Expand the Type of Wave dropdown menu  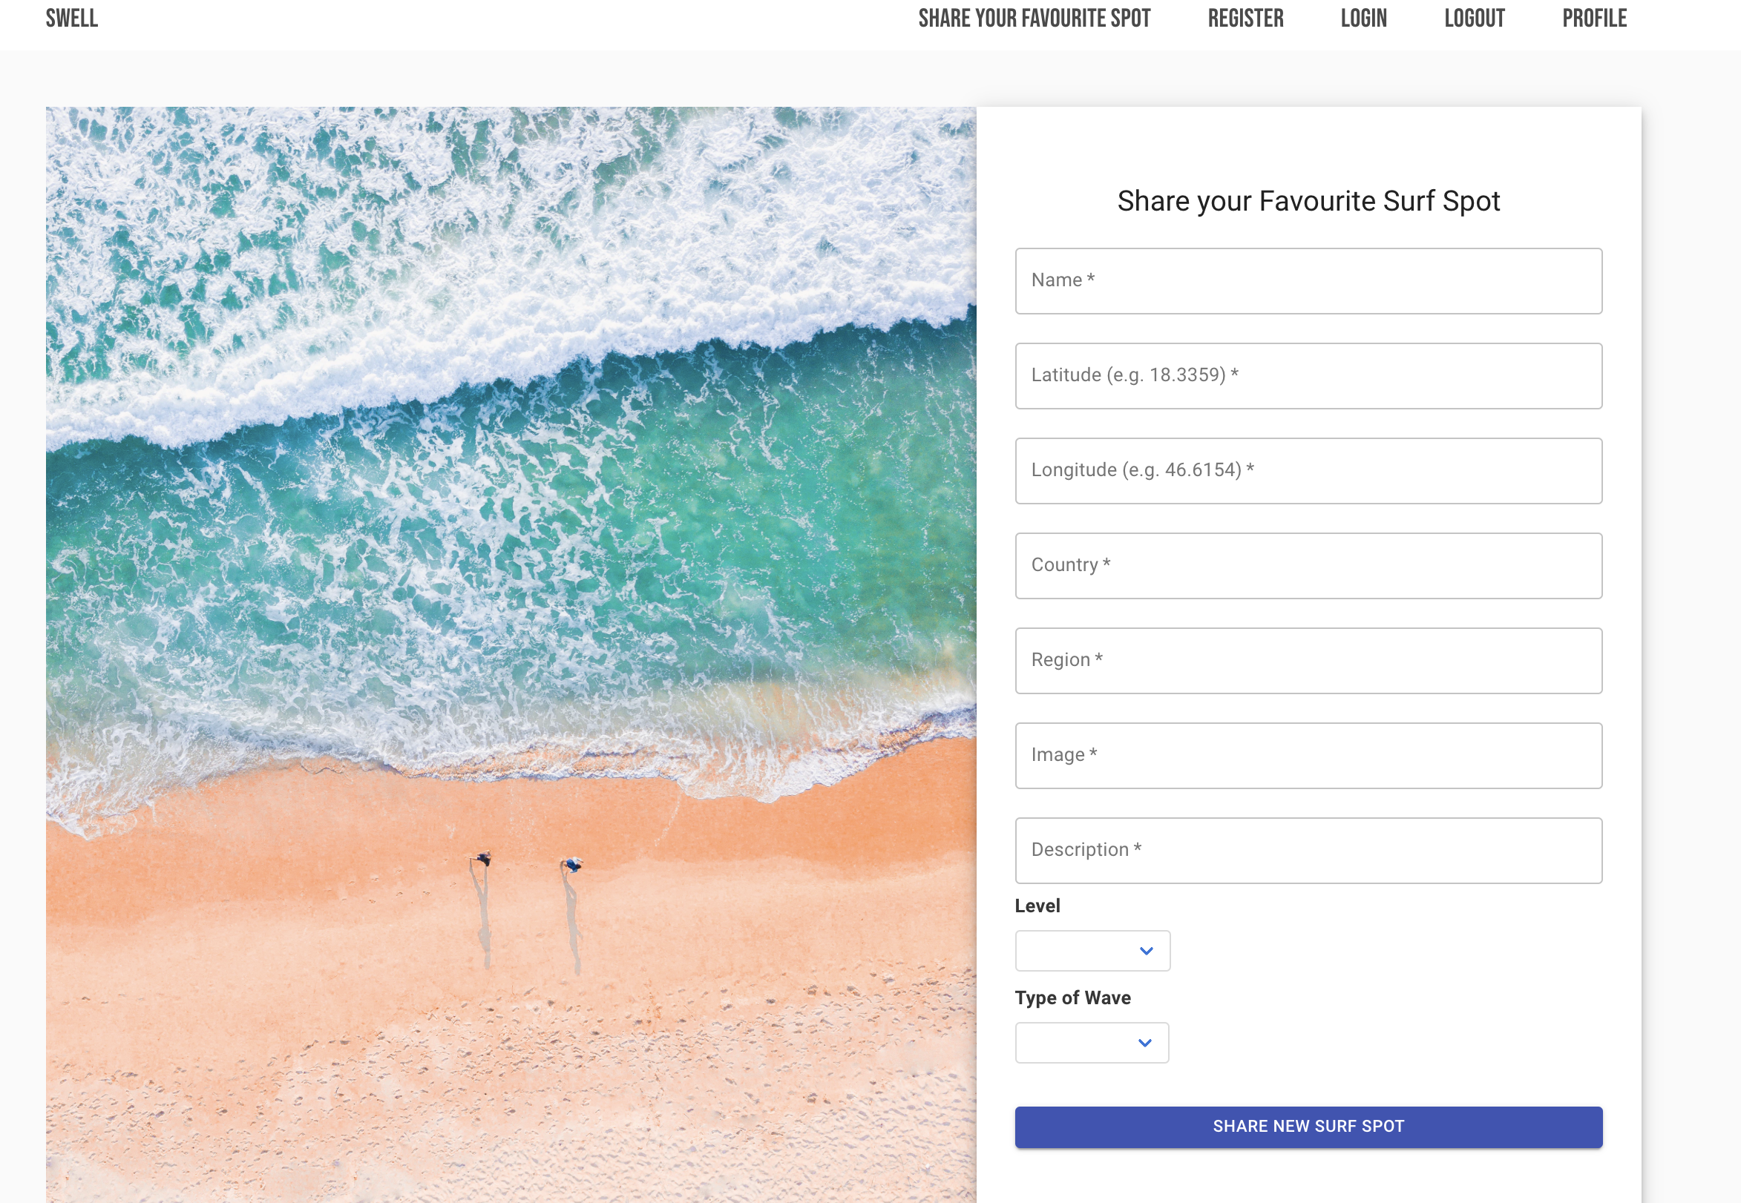point(1090,1042)
